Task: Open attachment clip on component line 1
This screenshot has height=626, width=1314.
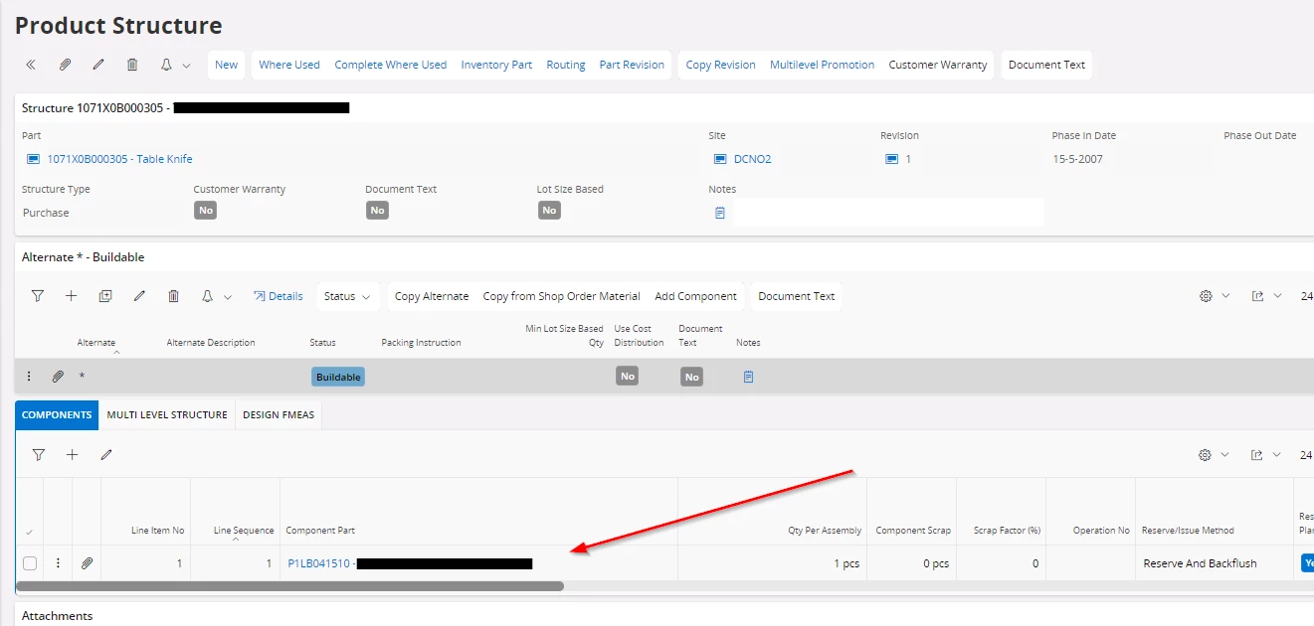Action: click(88, 563)
